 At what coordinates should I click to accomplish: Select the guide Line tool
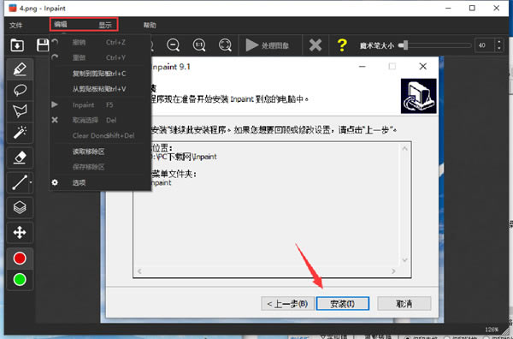[19, 182]
